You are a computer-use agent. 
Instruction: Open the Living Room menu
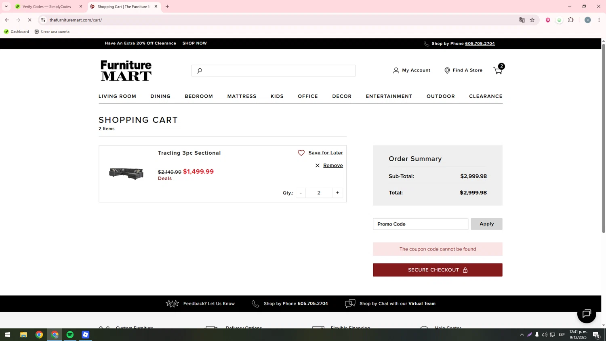[118, 96]
